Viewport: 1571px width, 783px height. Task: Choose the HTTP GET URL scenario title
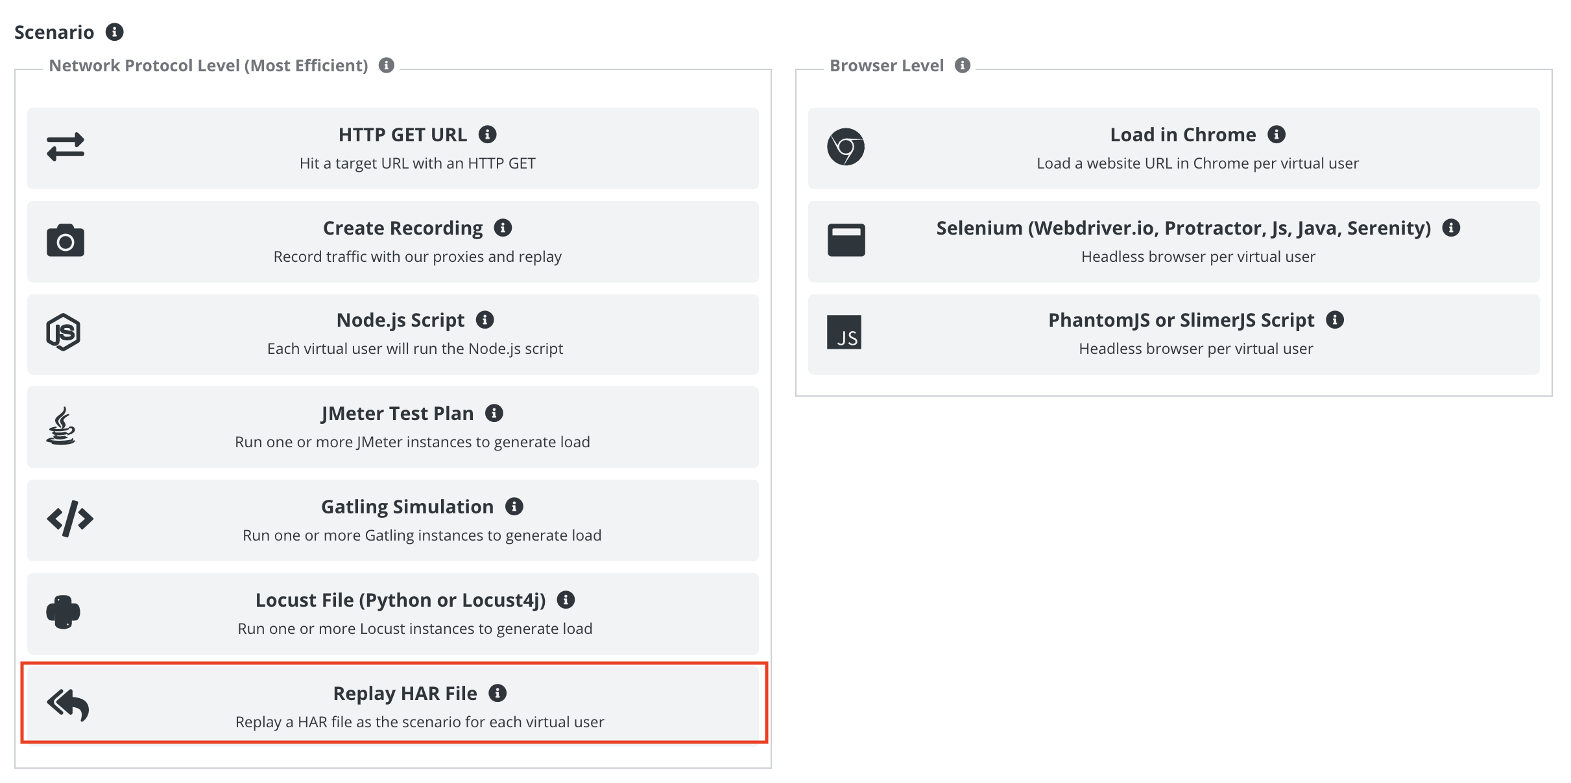[403, 135]
